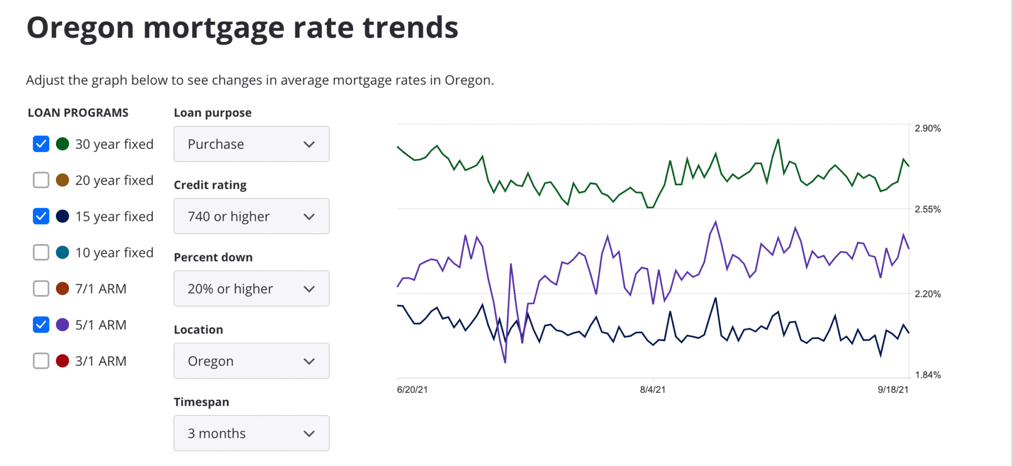Screen dimensions: 1013x466
Task: Check the 7/1 ARM checkbox
Action: pyautogui.click(x=41, y=288)
